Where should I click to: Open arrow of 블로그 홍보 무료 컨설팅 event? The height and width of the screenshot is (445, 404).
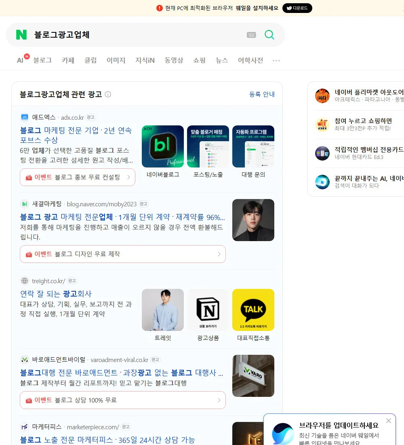pos(129,177)
